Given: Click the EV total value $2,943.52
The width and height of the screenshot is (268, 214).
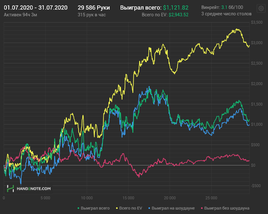Looking at the screenshot, I should pyautogui.click(x=178, y=15).
